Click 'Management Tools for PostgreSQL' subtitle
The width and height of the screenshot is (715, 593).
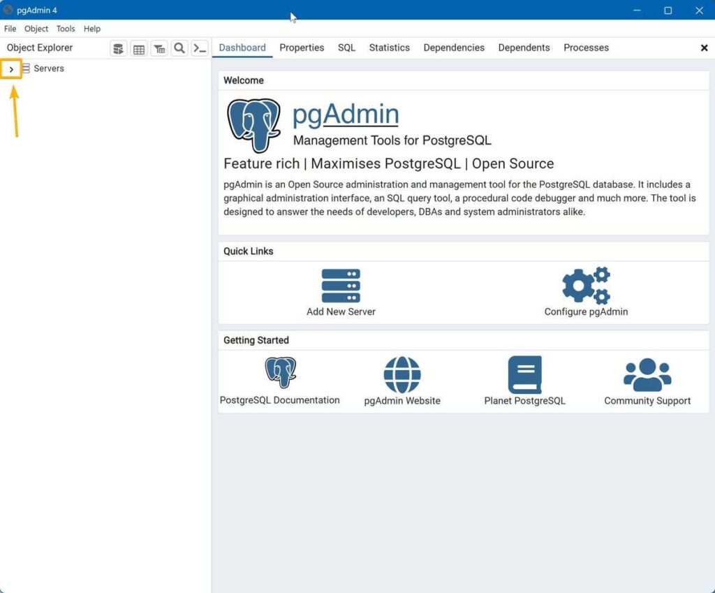point(392,140)
